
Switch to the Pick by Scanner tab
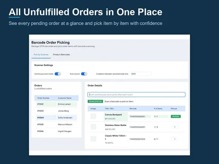pyautogui.click(x=41, y=55)
